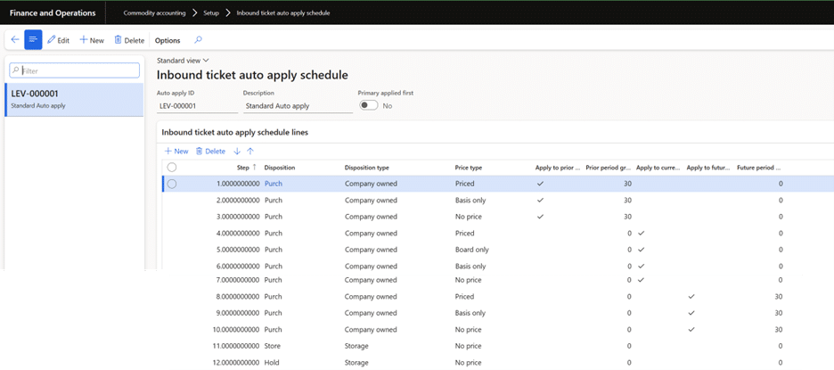834x370 pixels.
Task: Expand the Standard view dropdown
Action: click(183, 60)
